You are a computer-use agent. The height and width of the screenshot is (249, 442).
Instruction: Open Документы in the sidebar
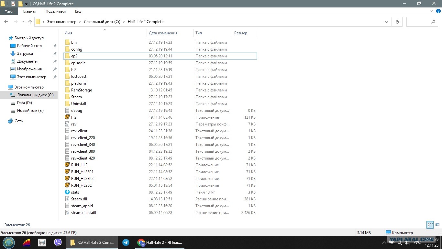27,61
